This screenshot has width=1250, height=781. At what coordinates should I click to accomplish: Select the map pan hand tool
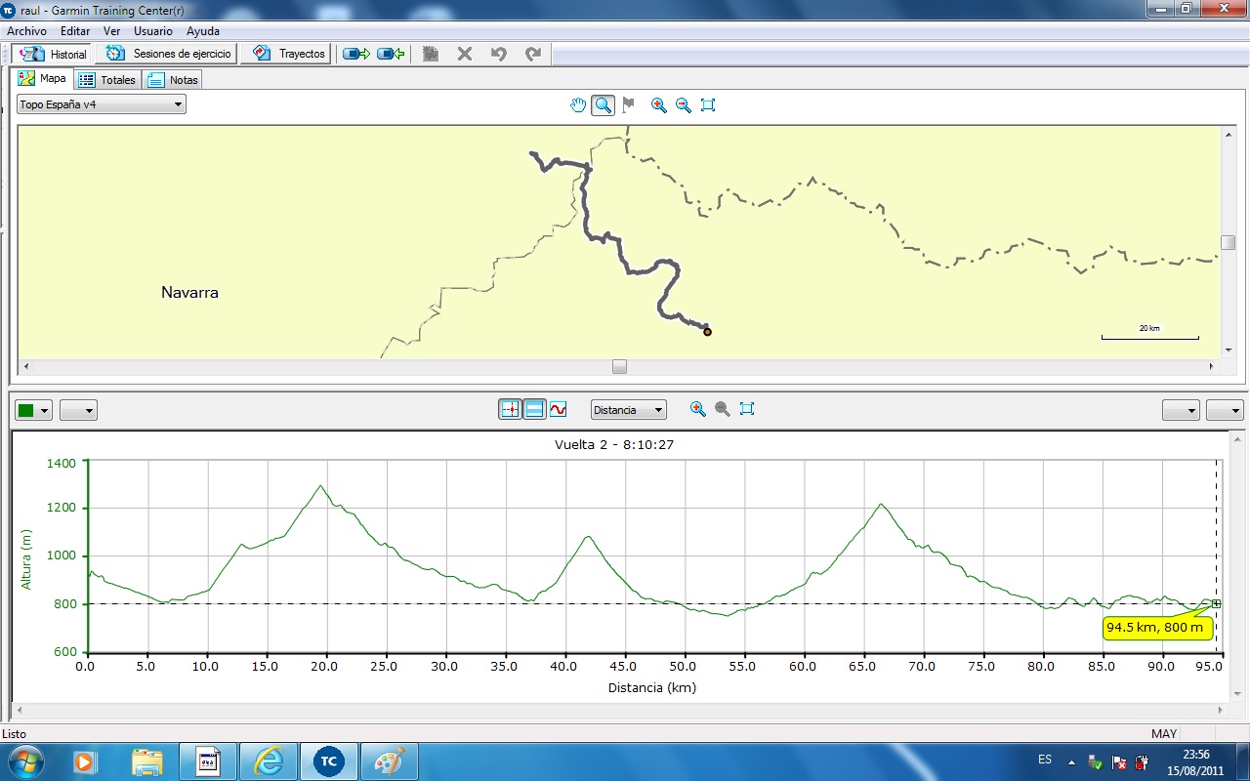(x=578, y=105)
